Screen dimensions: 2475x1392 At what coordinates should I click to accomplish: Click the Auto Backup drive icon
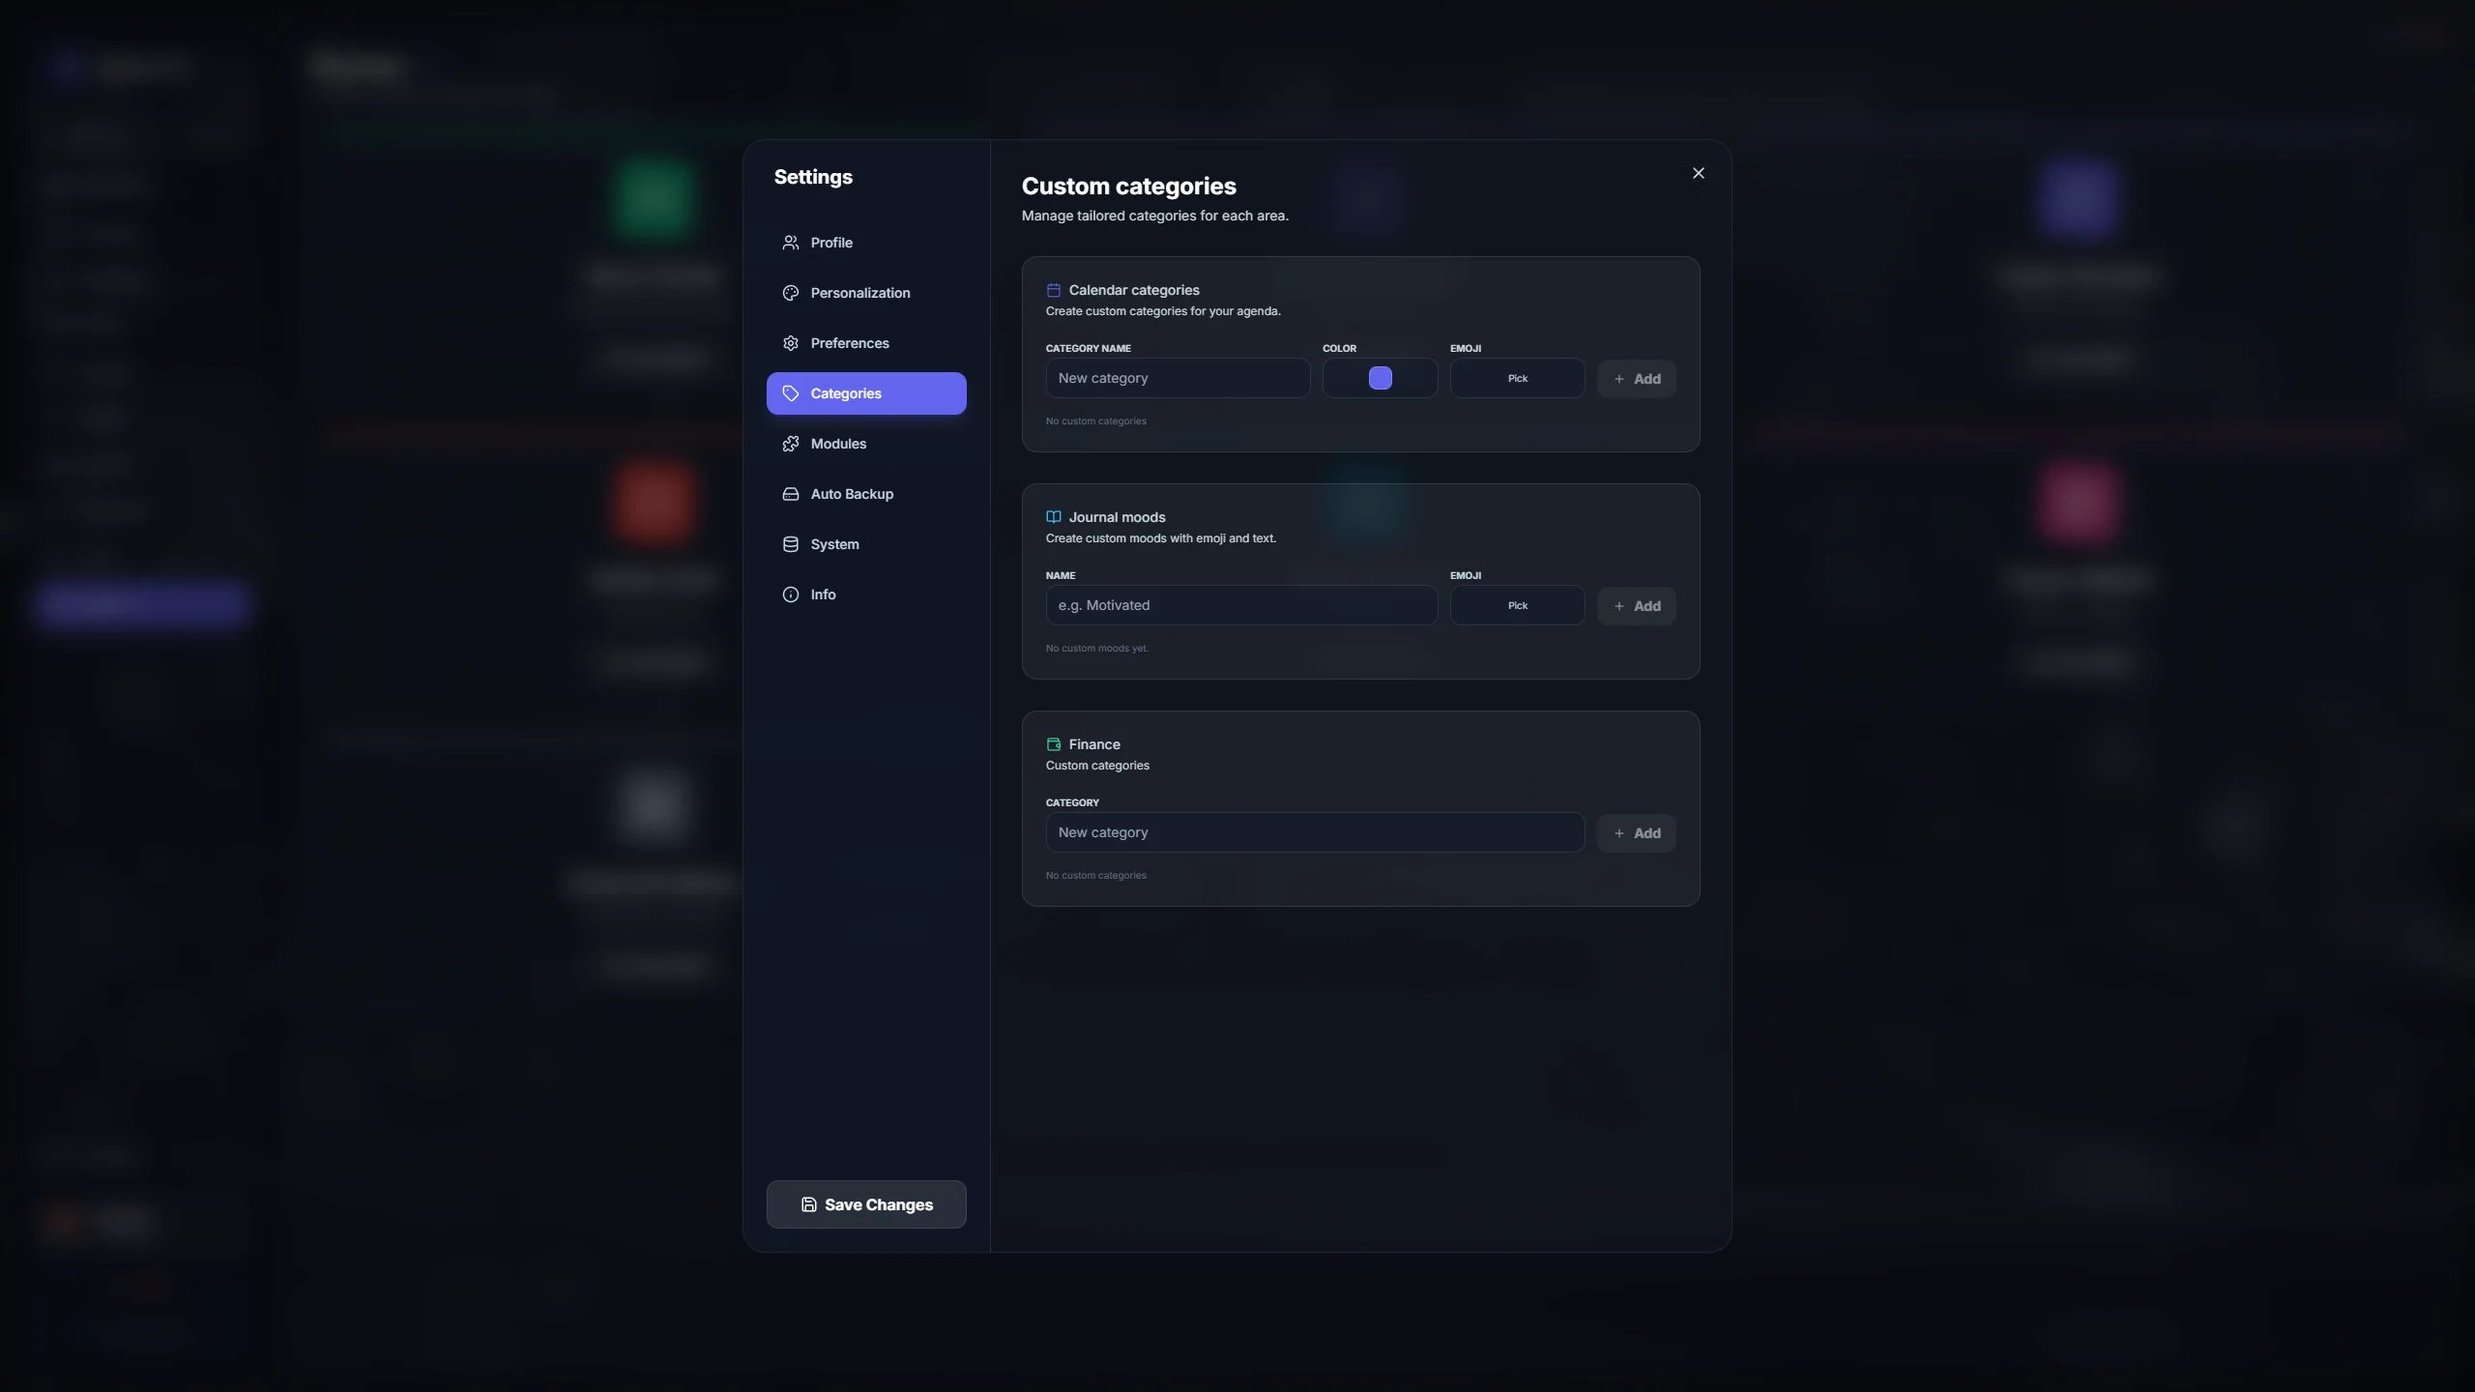(790, 494)
